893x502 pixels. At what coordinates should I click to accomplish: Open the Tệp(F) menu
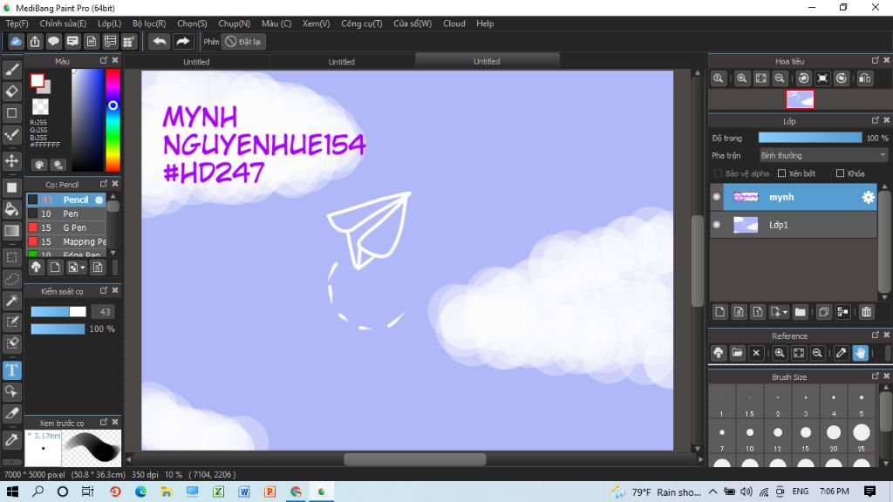pos(17,24)
